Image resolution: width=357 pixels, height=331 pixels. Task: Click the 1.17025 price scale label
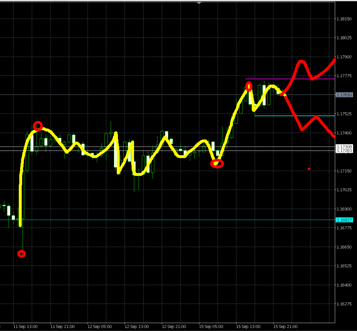(344, 190)
